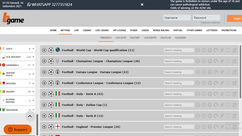This screenshot has width=242, height=136.
Task: Click the clear-list icon on Serie A row
Action: point(234,94)
